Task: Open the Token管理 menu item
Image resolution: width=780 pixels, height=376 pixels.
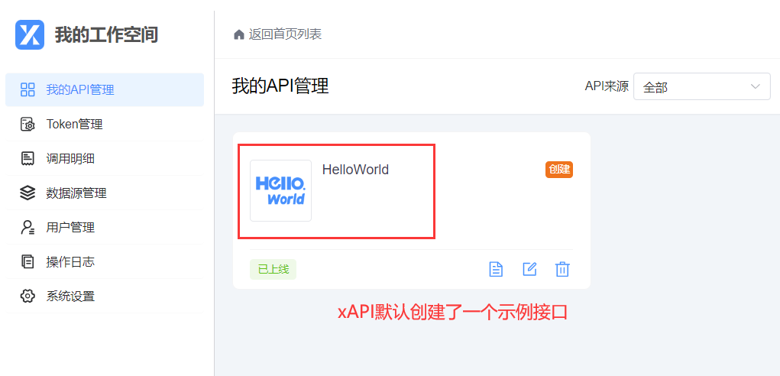Action: coord(105,125)
